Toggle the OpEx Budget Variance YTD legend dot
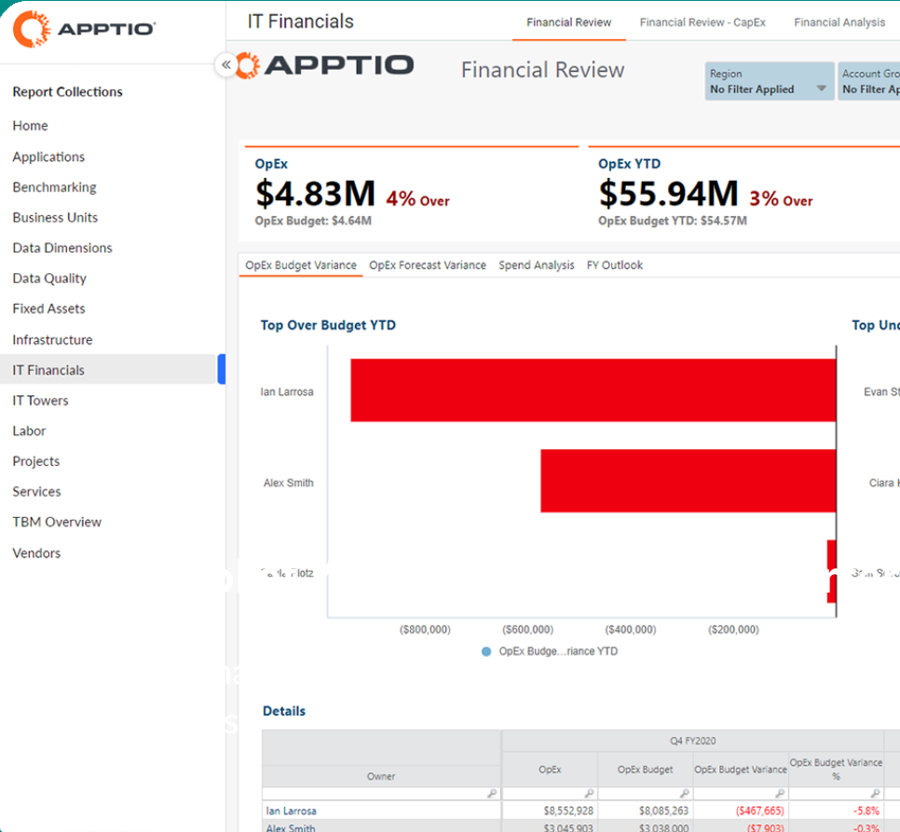Screen dimensions: 900x832 (486, 652)
